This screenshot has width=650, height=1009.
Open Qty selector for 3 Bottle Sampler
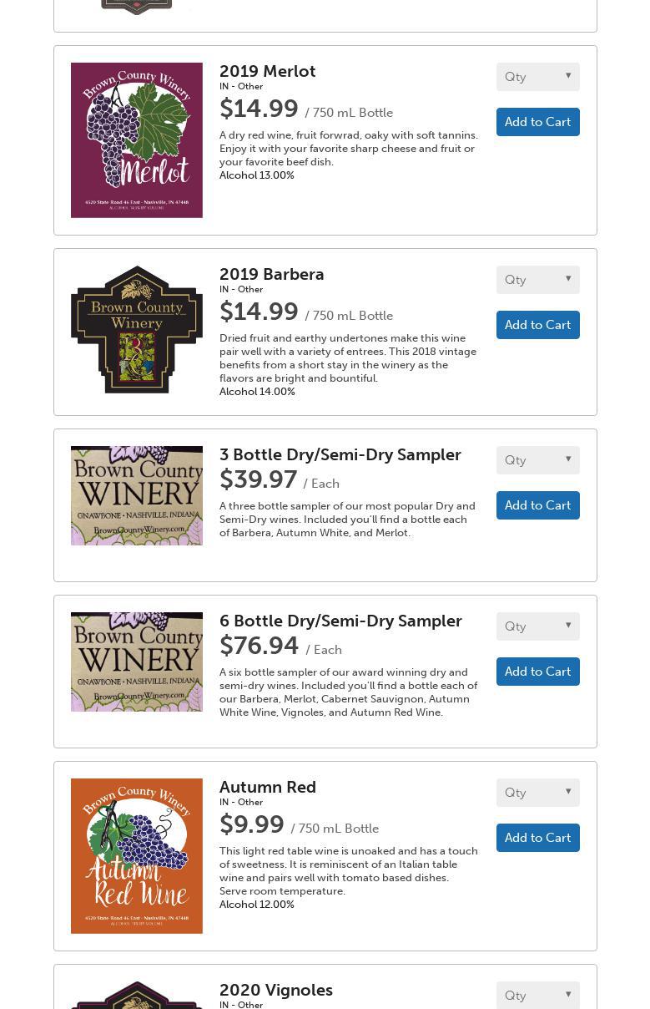538,460
